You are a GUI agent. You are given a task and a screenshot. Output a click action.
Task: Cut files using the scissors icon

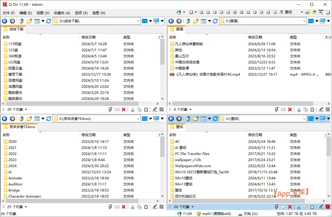pyautogui.click(x=132, y=110)
